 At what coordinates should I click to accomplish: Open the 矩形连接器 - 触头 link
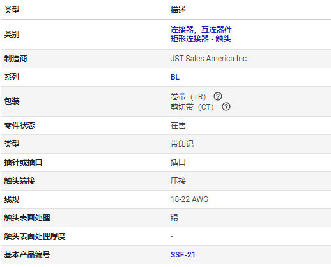click(x=201, y=39)
